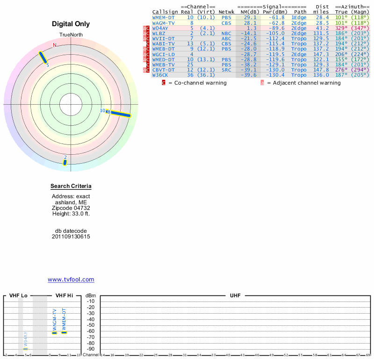
Task: Open the www.tvfool.com link
Action: 71,280
